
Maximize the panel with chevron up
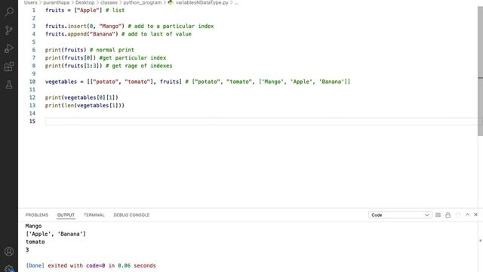[x=467, y=215]
